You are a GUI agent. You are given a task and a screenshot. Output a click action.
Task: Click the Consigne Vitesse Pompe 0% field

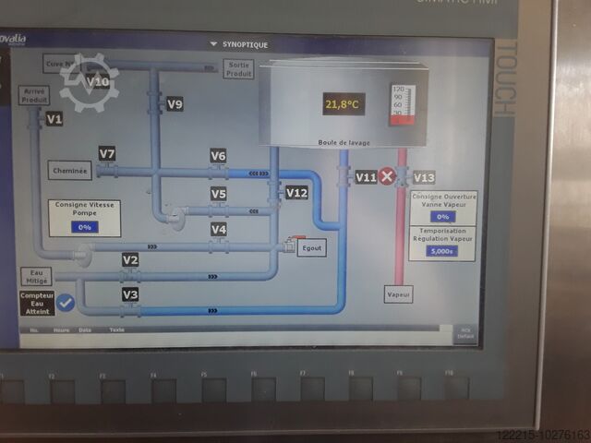(85, 226)
